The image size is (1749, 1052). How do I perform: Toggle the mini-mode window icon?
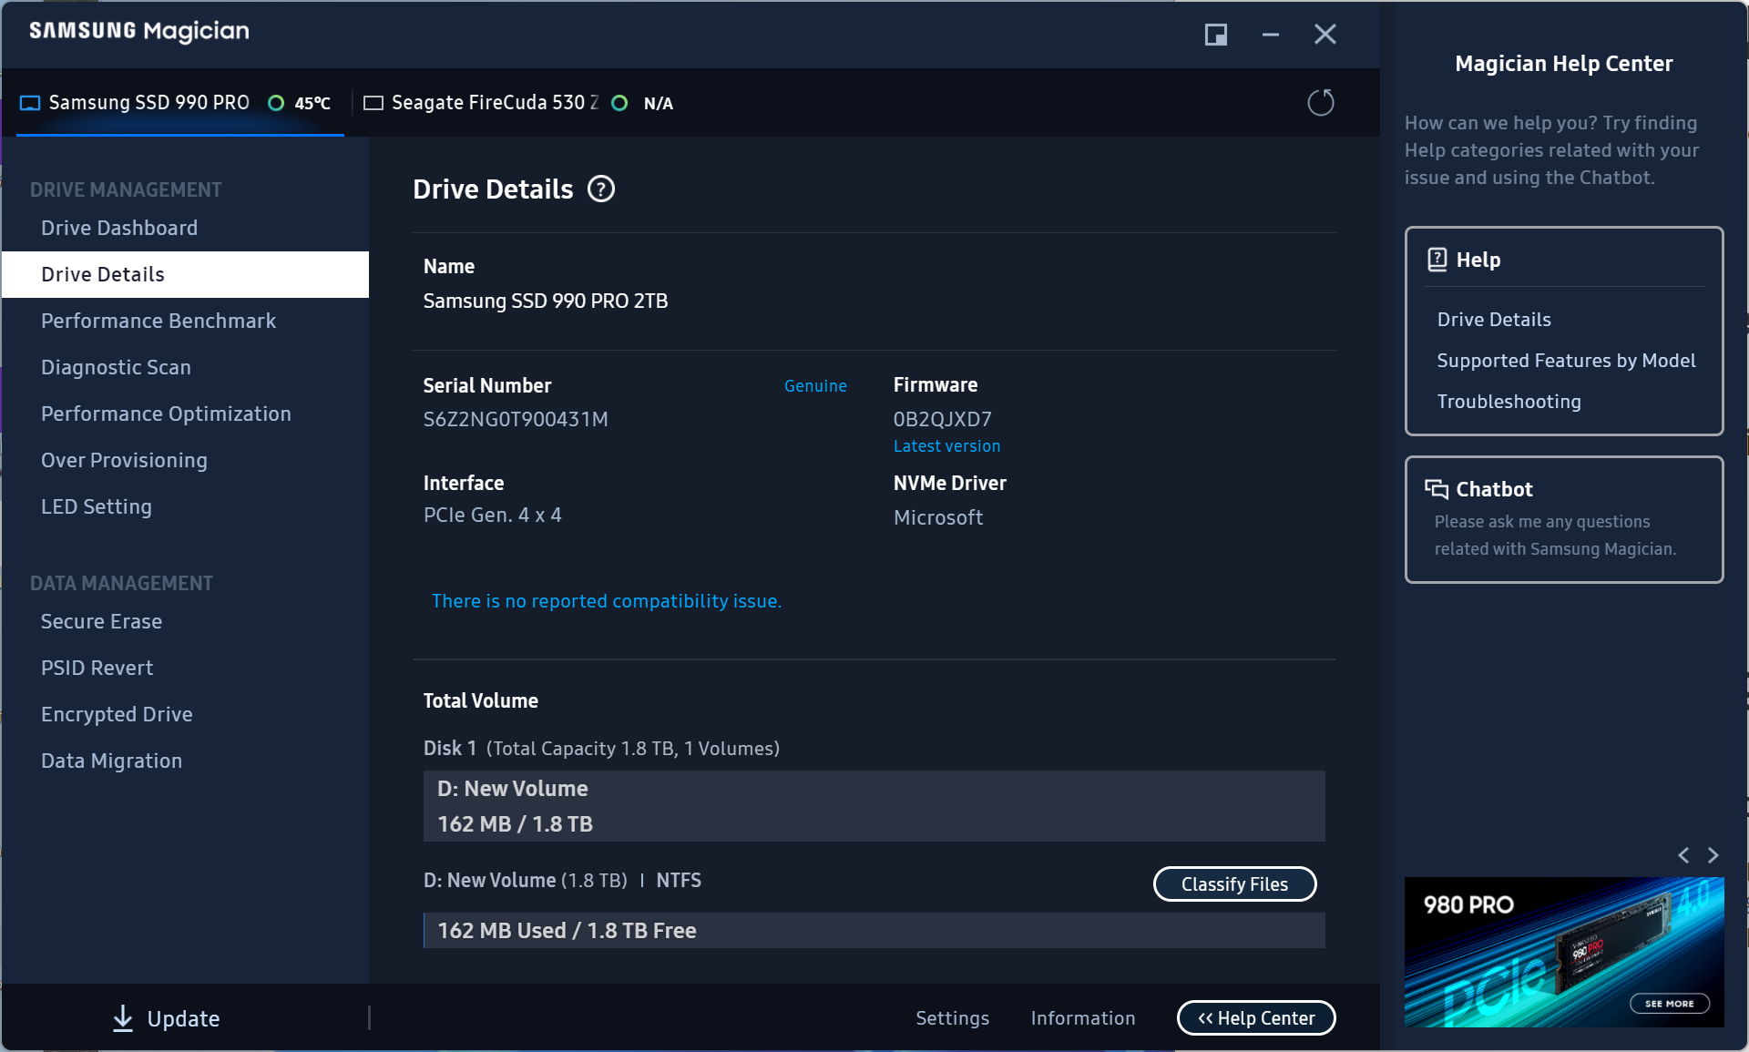[x=1216, y=35]
